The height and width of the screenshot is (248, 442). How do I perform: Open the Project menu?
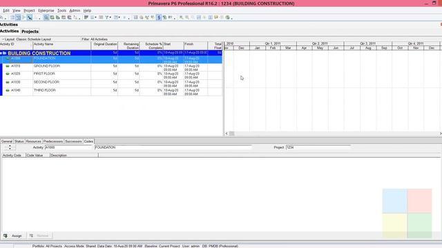tap(29, 10)
